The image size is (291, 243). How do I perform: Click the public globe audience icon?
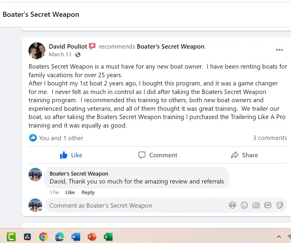coord(78,54)
